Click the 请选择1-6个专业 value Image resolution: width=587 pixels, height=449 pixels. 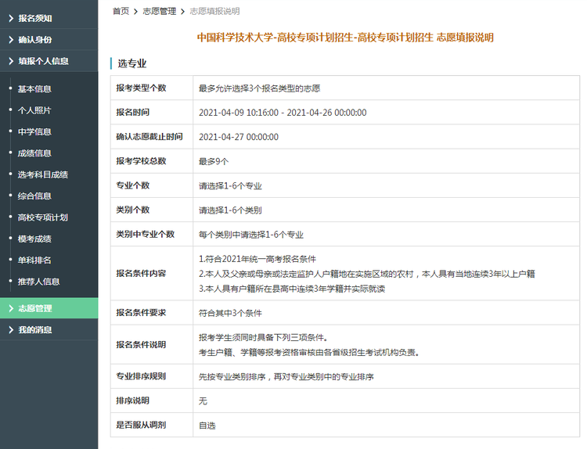230,186
